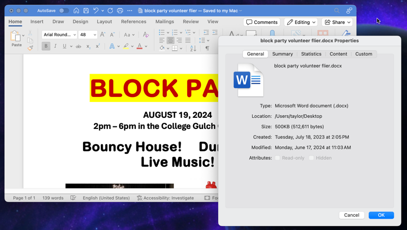
Task: Switch to the Design ribbon tab
Action: tap(80, 21)
